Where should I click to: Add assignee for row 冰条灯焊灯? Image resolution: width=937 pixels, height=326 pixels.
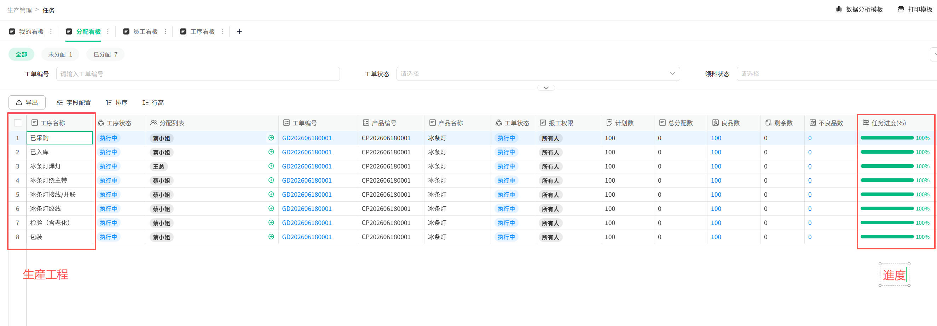271,166
